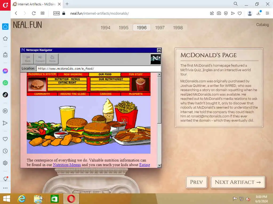
Task: Maximize the Netscape Navigator window
Action: [159, 50]
